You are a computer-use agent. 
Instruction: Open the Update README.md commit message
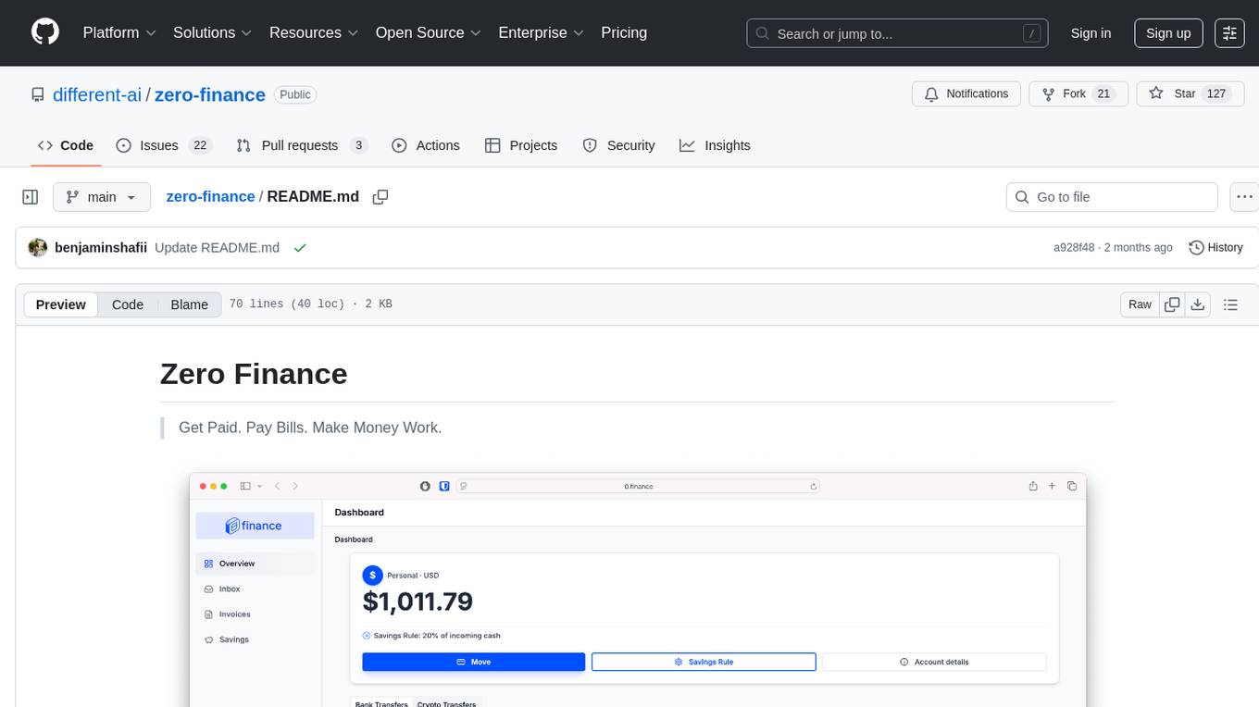[217, 248]
